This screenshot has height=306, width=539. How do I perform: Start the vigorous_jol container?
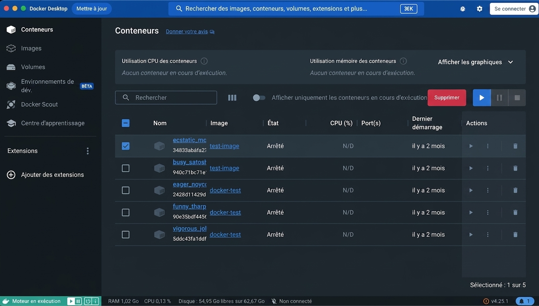[471, 235]
